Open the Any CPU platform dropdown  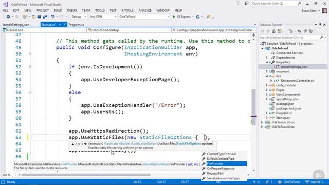click(x=103, y=16)
